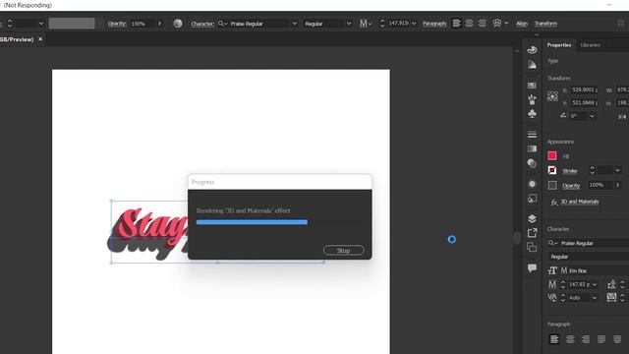The width and height of the screenshot is (629, 354).
Task: Select justify last centered in Paragraph section
Action: (x=617, y=339)
